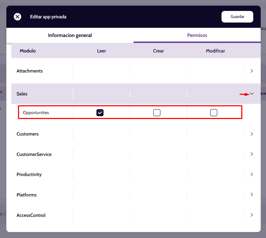Click the Guardar button

237,17
